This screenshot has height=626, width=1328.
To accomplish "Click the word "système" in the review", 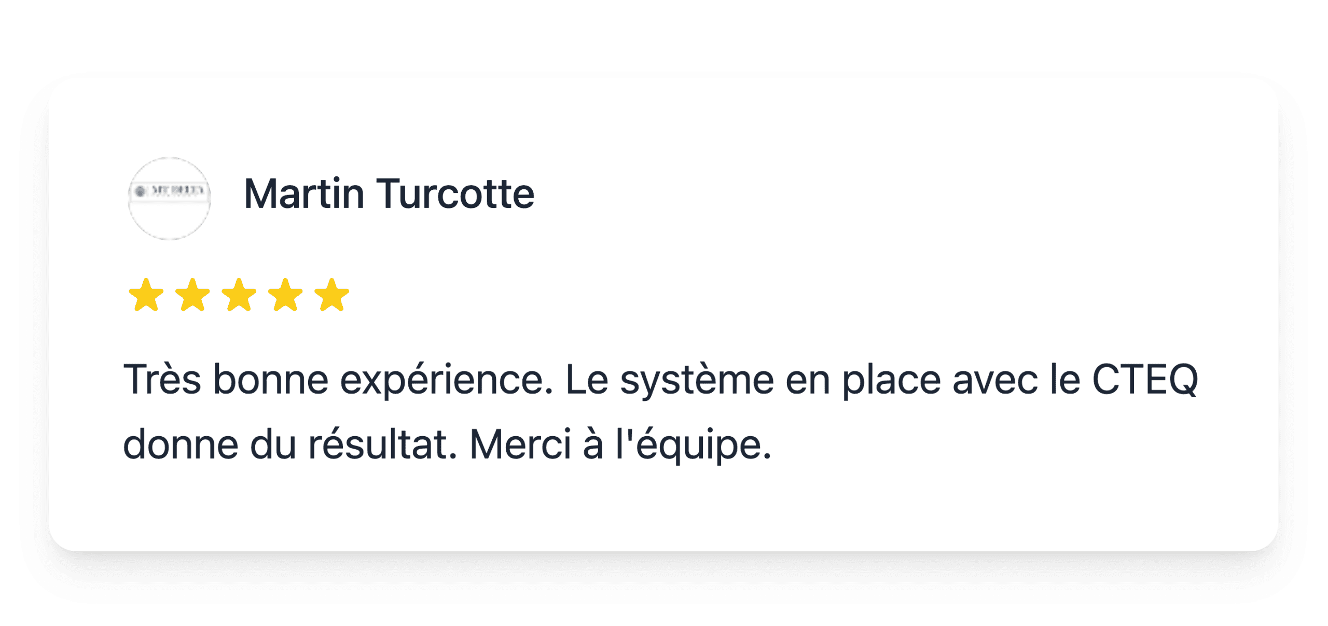I will (x=697, y=380).
